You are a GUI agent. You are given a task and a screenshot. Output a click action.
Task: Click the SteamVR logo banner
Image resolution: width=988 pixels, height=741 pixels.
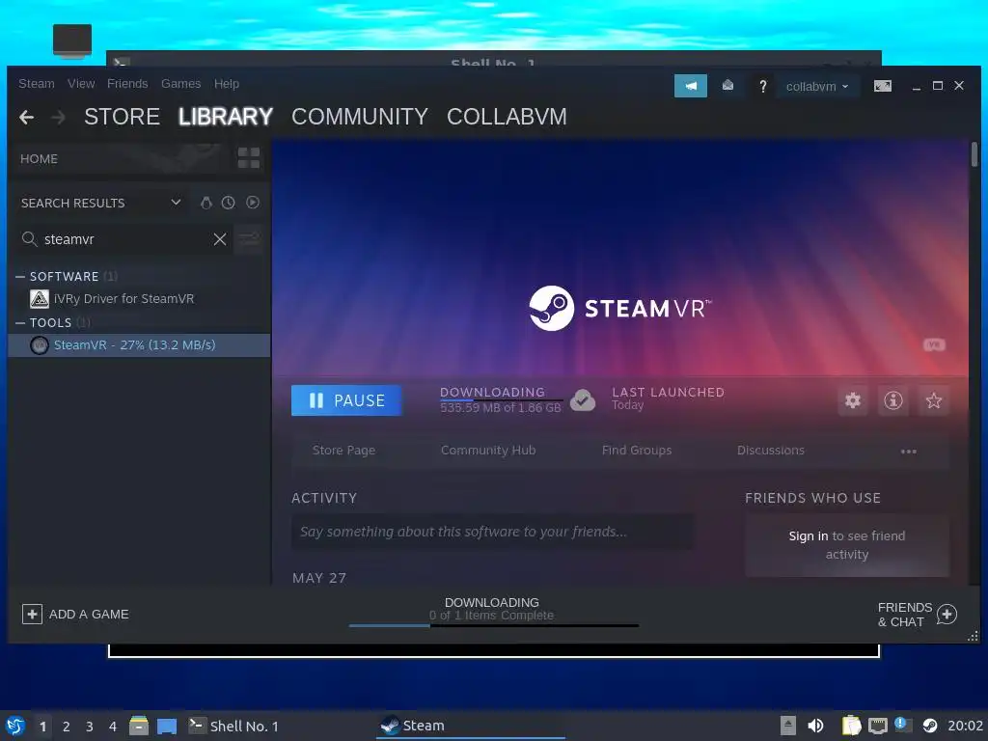click(620, 308)
